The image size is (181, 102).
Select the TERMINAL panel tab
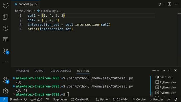pyautogui.click(x=83, y=71)
